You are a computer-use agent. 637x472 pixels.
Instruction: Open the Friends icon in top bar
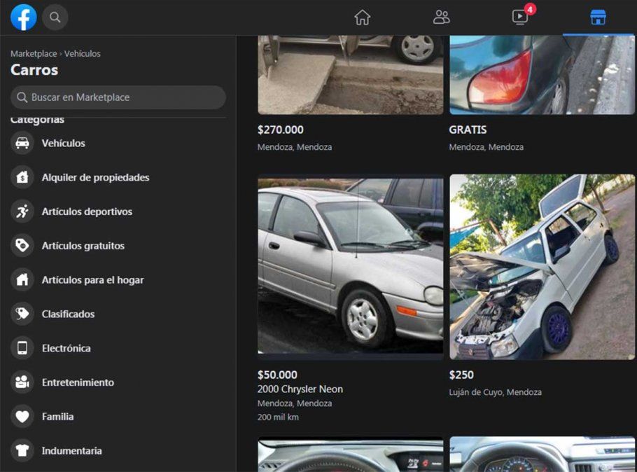click(441, 18)
